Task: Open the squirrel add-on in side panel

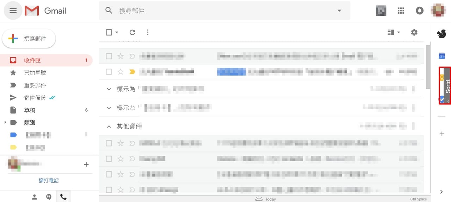Action: coord(441,34)
